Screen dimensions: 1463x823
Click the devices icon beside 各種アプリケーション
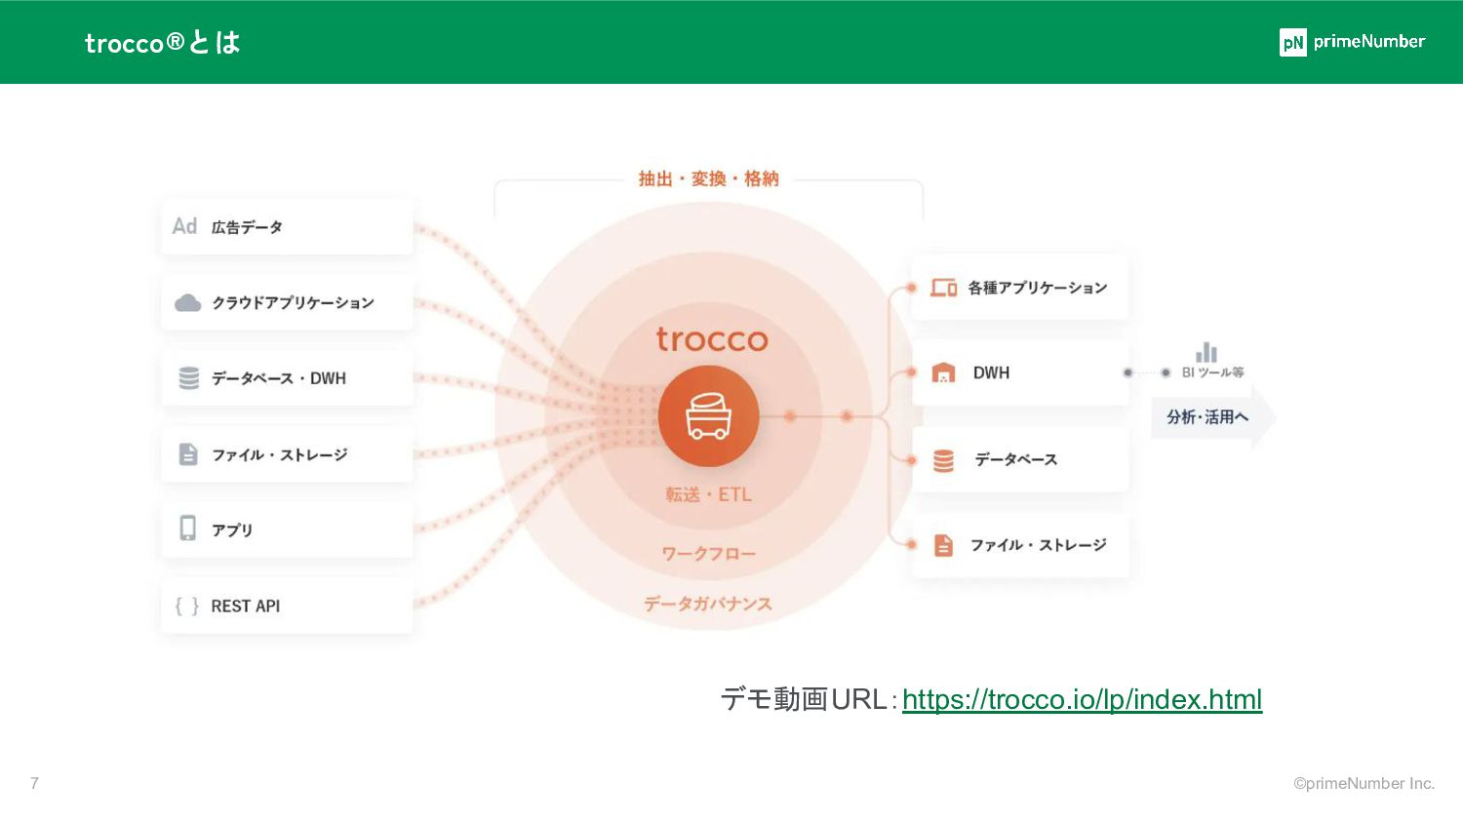[x=943, y=287]
